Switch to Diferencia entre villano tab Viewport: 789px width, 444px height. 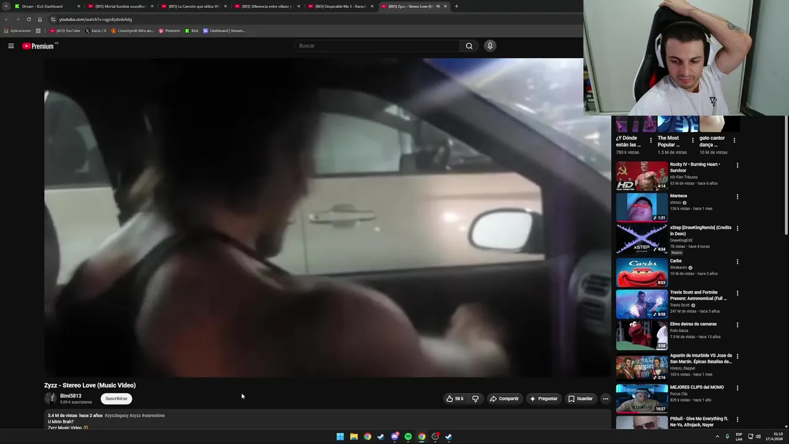click(268, 6)
